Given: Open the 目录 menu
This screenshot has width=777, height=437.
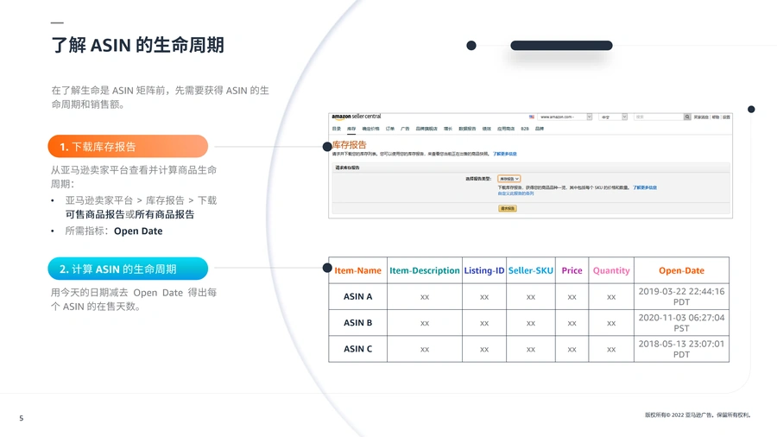Looking at the screenshot, I should click(x=337, y=129).
